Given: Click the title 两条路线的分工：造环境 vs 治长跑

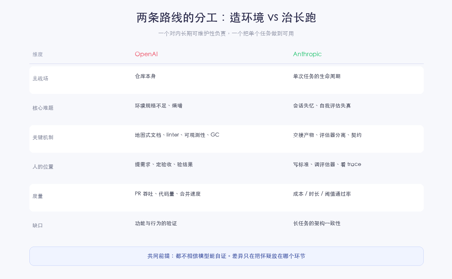Looking at the screenshot, I should pyautogui.click(x=226, y=18).
